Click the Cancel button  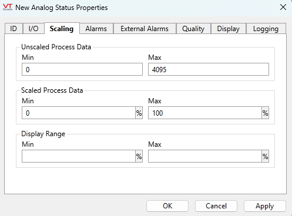[x=216, y=206]
